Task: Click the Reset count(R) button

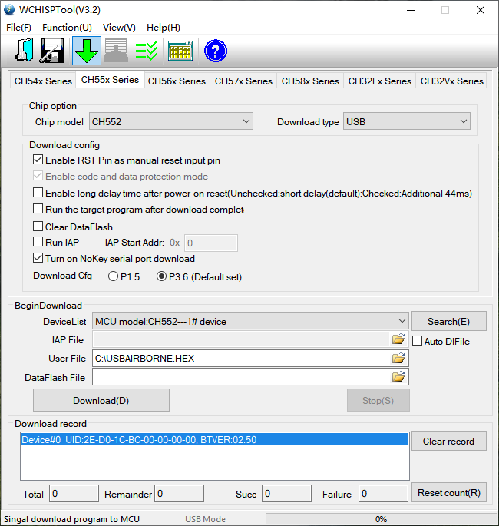Action: [448, 492]
